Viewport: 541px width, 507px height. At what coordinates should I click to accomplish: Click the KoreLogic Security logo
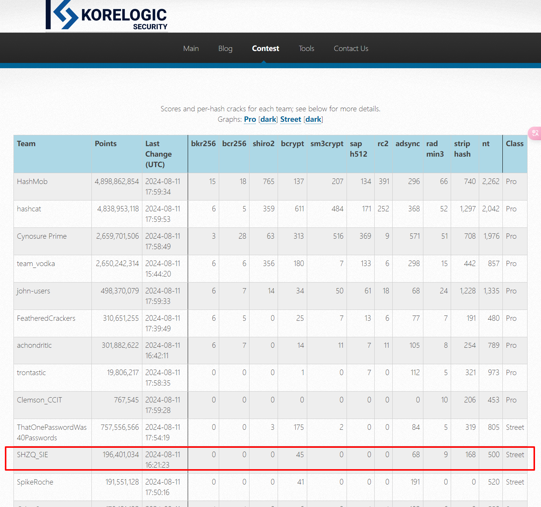click(107, 16)
